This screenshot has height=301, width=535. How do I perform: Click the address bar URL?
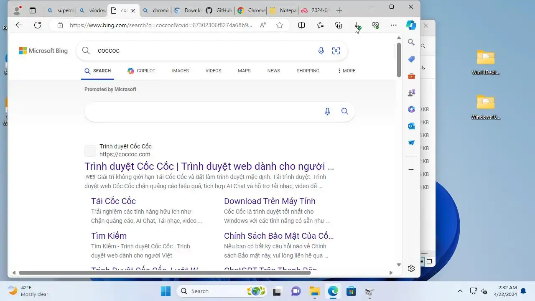pos(161,25)
